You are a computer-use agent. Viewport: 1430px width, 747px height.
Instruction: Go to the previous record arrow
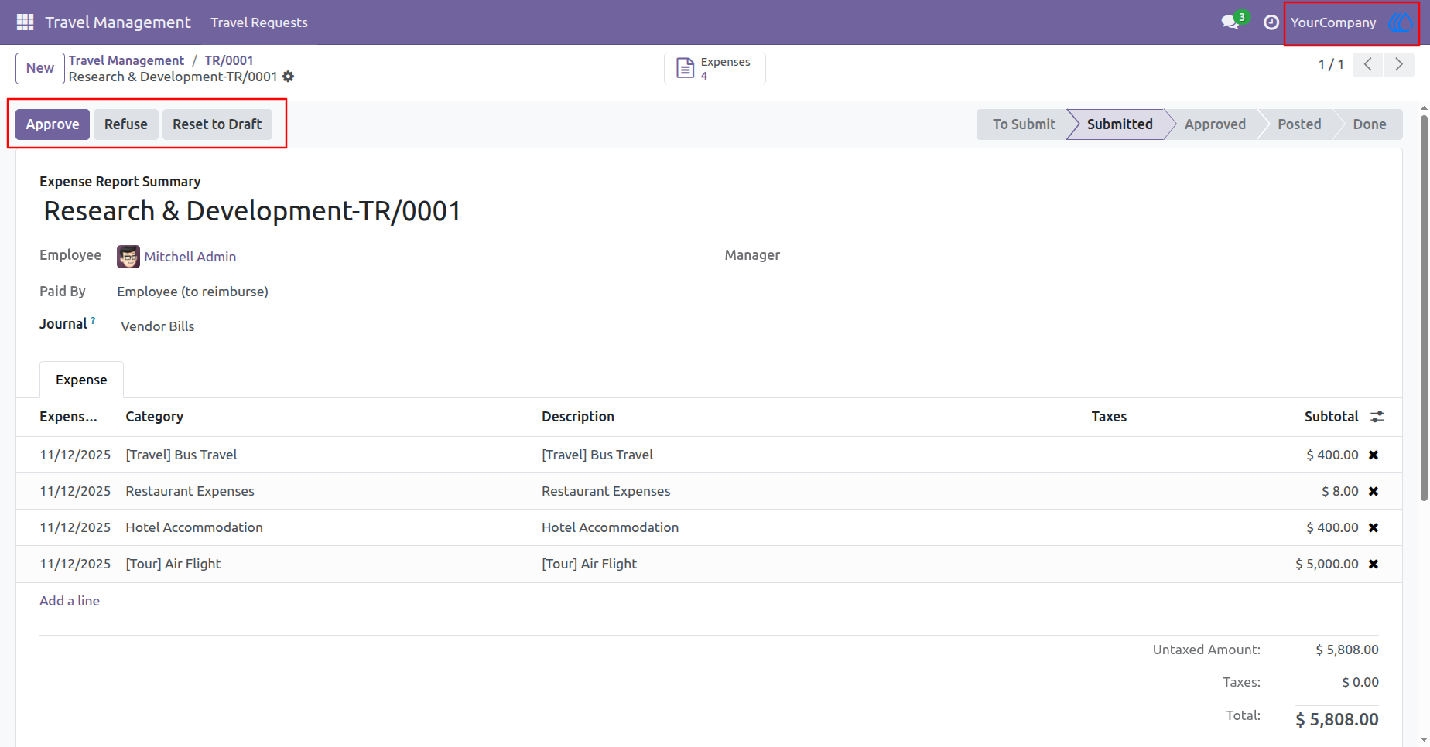coord(1368,65)
